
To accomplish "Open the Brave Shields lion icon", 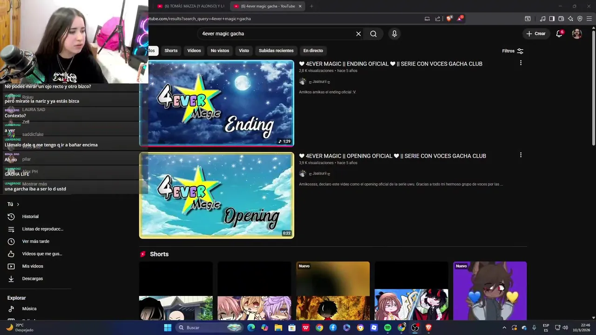I will 449,19.
